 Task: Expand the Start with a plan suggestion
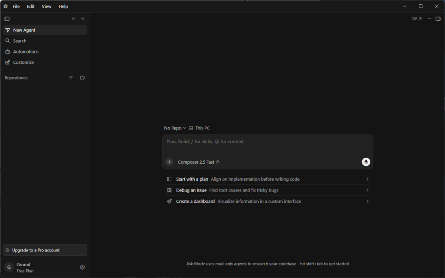(268, 179)
